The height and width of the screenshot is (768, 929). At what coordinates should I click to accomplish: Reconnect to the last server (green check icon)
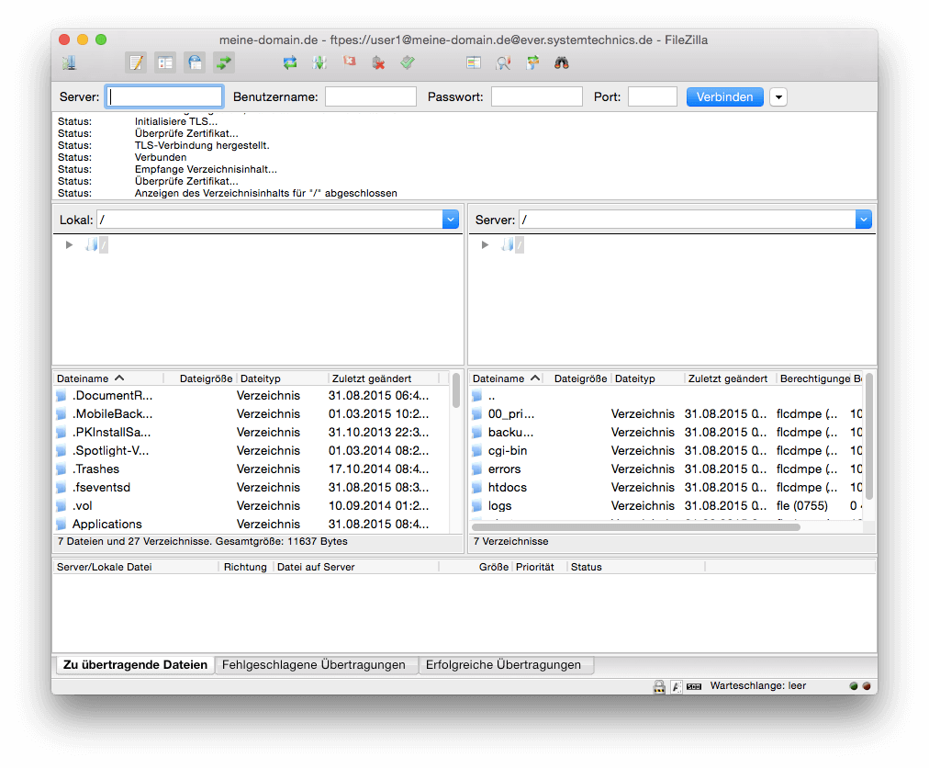408,62
